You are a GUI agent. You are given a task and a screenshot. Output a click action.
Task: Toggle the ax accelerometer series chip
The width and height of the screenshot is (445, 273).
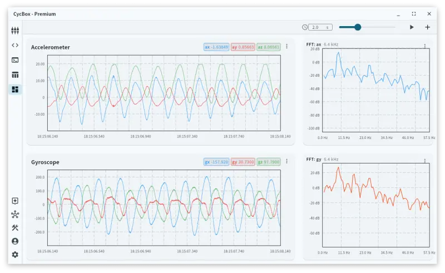pyautogui.click(x=216, y=47)
